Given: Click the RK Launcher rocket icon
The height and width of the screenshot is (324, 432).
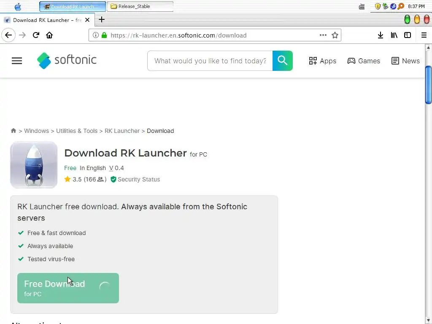Looking at the screenshot, I should (34, 165).
